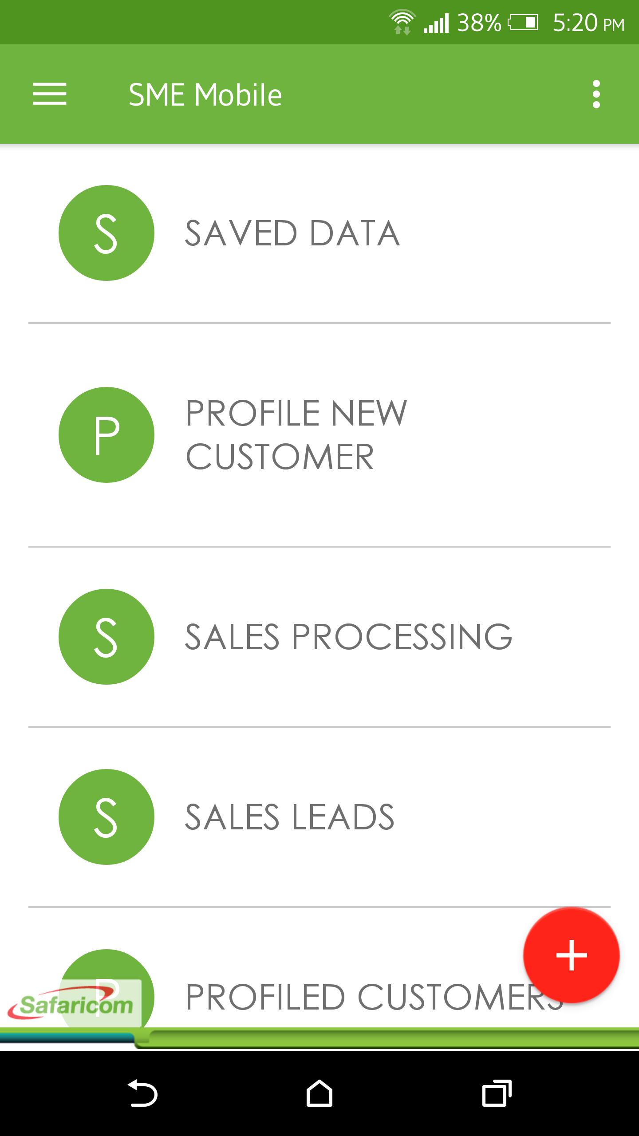Tap the Safaricom logo

click(71, 1005)
